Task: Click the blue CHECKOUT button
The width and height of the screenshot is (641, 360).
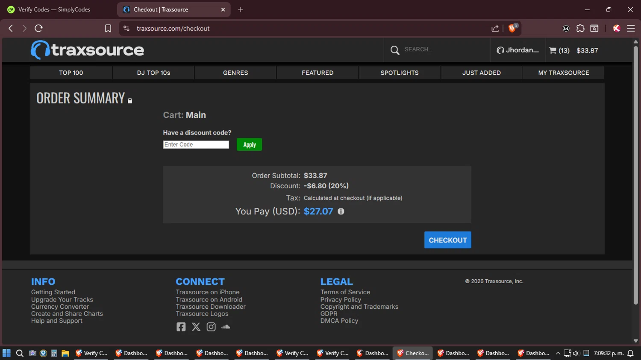Action: pos(448,240)
